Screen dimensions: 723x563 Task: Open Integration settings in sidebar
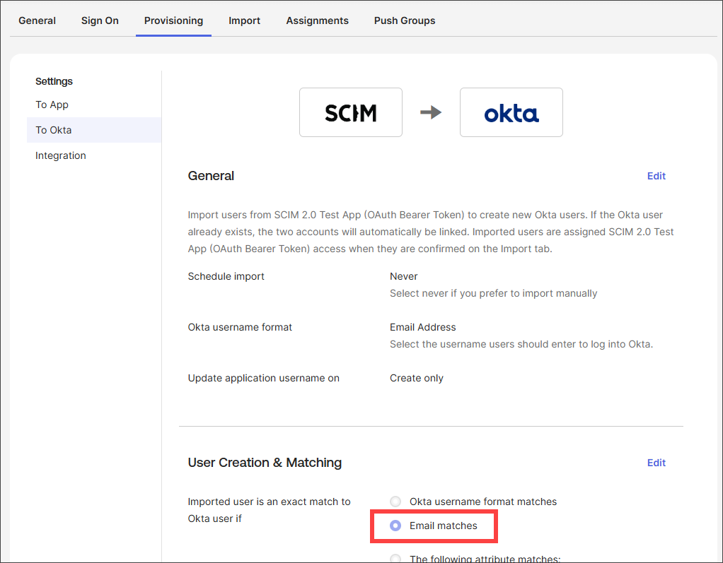point(60,155)
